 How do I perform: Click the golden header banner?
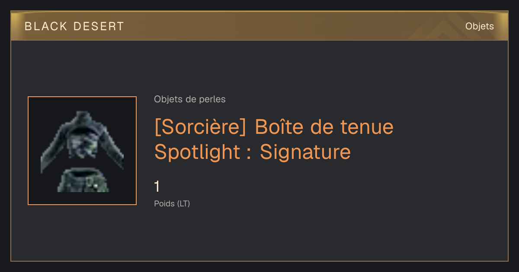pyautogui.click(x=259, y=26)
